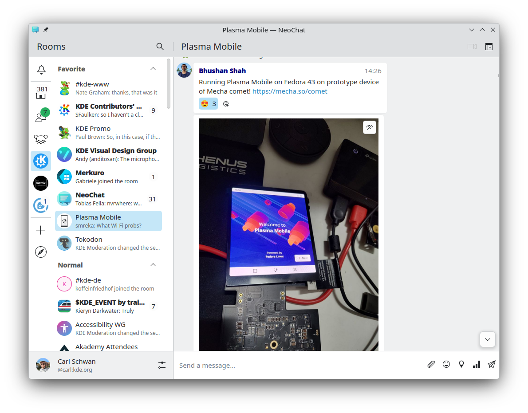Attach a file with the paperclip icon
528x413 pixels.
click(x=431, y=364)
